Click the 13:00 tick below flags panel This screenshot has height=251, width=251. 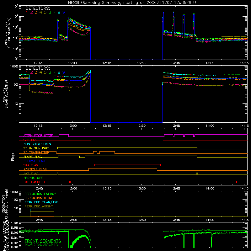72,189
